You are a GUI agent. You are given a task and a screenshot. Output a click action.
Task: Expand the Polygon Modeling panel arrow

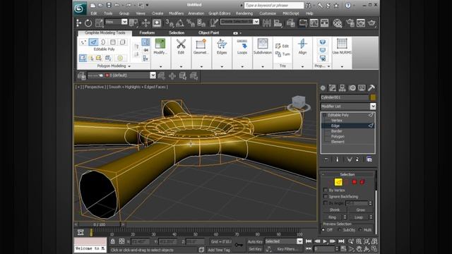[x=129, y=66]
